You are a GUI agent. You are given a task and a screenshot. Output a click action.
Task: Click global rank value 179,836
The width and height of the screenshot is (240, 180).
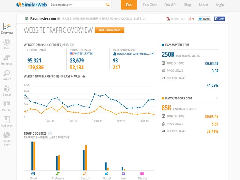click(35, 67)
